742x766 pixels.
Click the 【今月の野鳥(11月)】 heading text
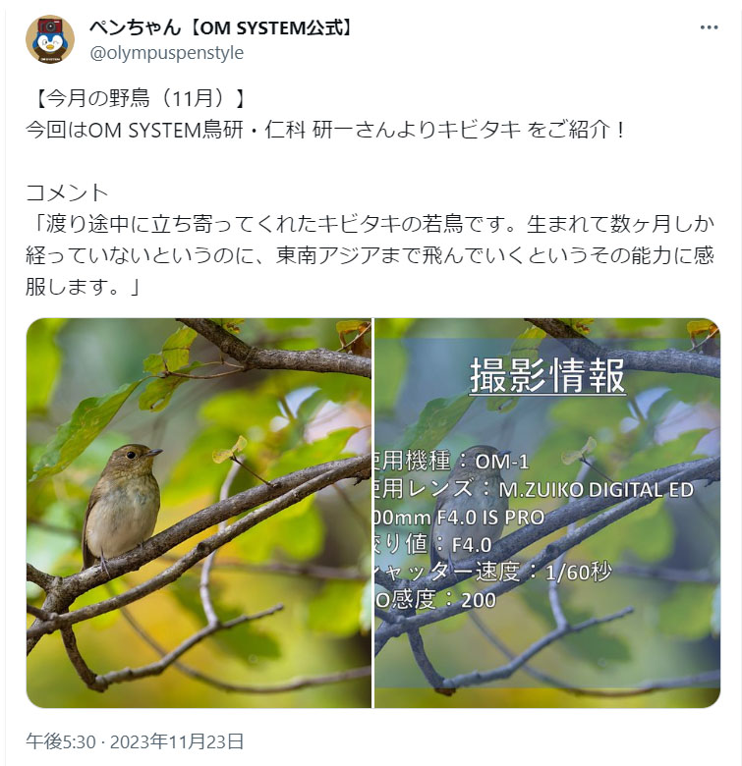[x=138, y=98]
